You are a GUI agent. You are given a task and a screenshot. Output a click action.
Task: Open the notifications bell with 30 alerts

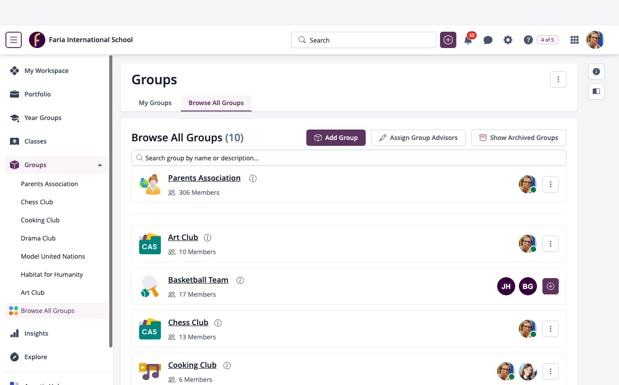468,40
